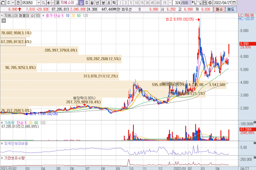Click the speaker sound icon
256x170 pixels.
[x=49, y=3]
